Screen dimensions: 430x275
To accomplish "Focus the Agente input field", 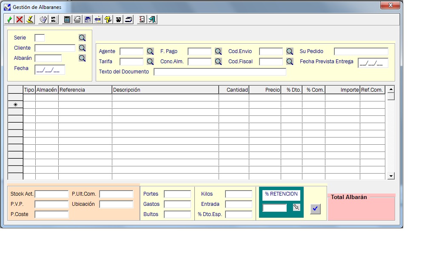I will click(131, 51).
